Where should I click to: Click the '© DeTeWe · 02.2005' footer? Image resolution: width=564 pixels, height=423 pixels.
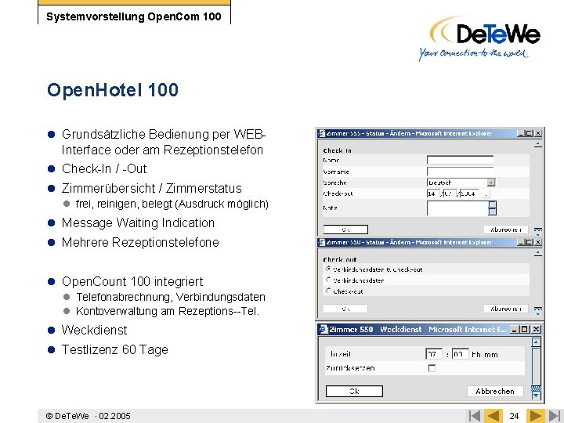pos(88,416)
